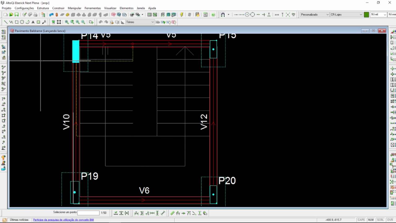The width and height of the screenshot is (396, 223).
Task: Click the Zoom window magnifier icon
Action: (67, 22)
